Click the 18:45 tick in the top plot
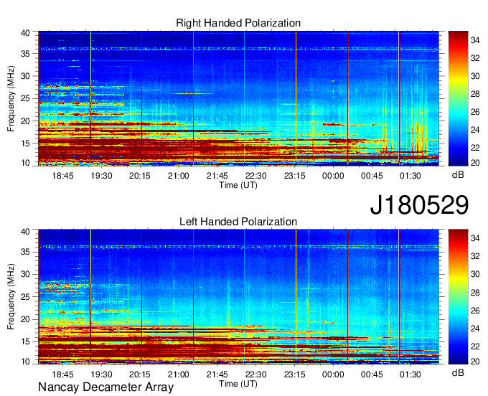This screenshot has height=396, width=488. pos(62,176)
